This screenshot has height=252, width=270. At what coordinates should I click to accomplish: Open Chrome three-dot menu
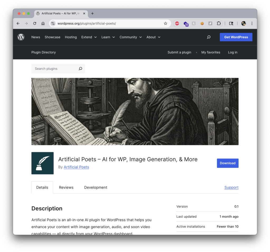point(252,24)
